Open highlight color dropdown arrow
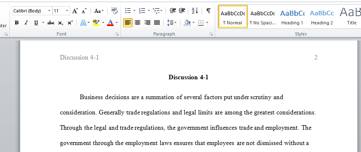This screenshot has width=361, height=152. click(x=103, y=23)
